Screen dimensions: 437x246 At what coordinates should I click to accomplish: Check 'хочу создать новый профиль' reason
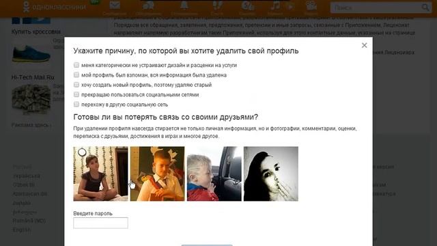click(x=76, y=85)
